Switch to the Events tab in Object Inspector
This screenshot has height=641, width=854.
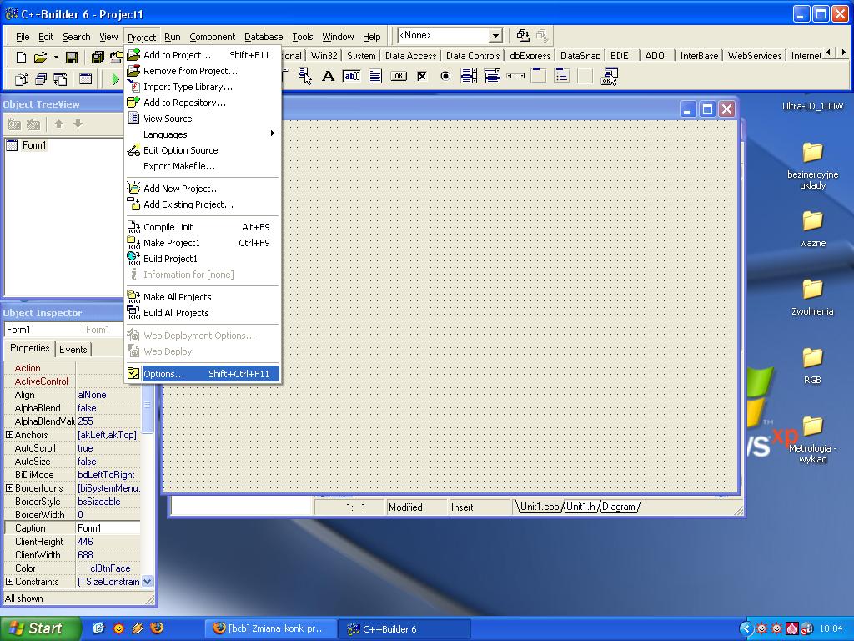[x=73, y=350]
